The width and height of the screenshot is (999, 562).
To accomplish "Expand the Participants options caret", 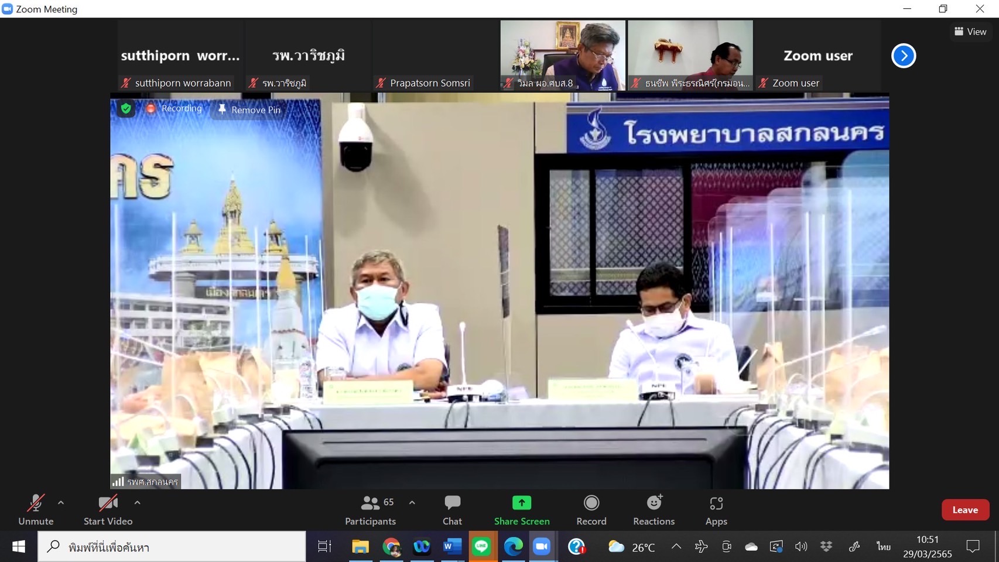I will tap(412, 502).
